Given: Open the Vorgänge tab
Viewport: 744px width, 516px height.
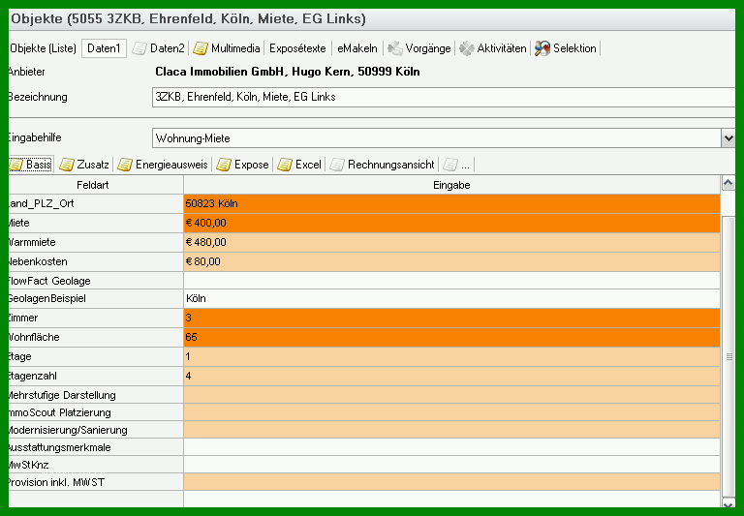Looking at the screenshot, I should point(419,48).
